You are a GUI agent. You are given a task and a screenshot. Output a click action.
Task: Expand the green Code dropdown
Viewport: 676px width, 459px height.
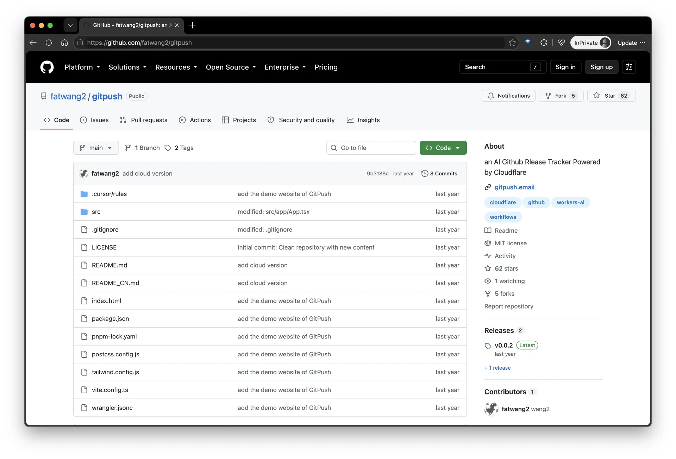coord(443,148)
